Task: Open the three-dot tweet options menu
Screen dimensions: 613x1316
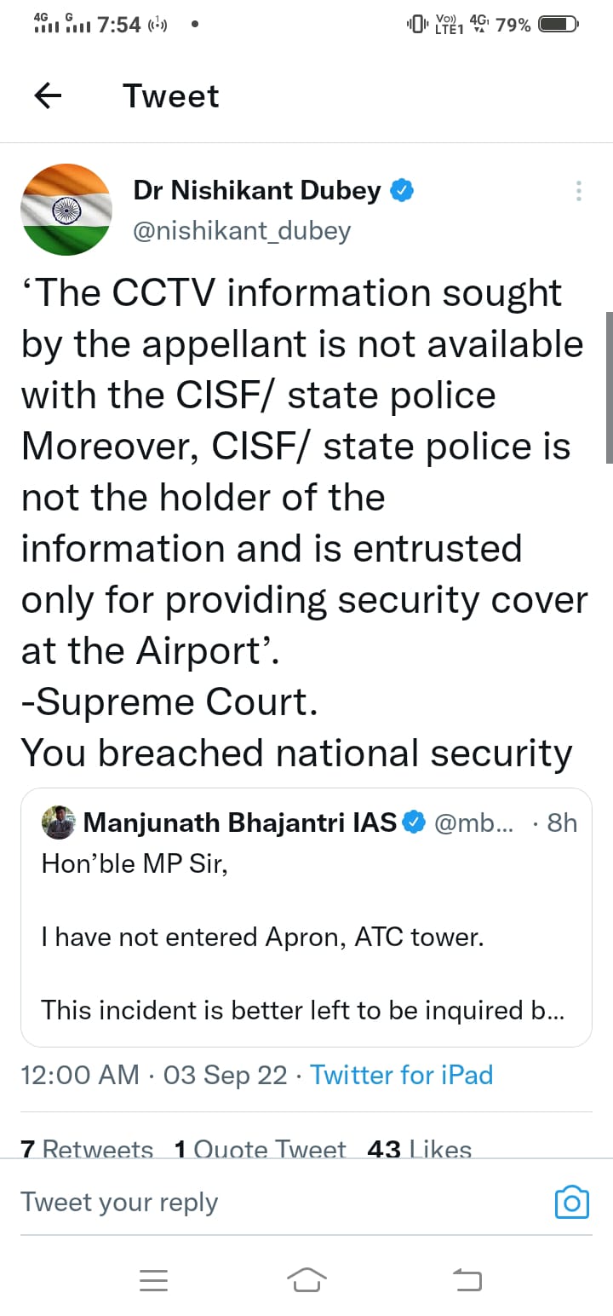Action: pos(579,191)
